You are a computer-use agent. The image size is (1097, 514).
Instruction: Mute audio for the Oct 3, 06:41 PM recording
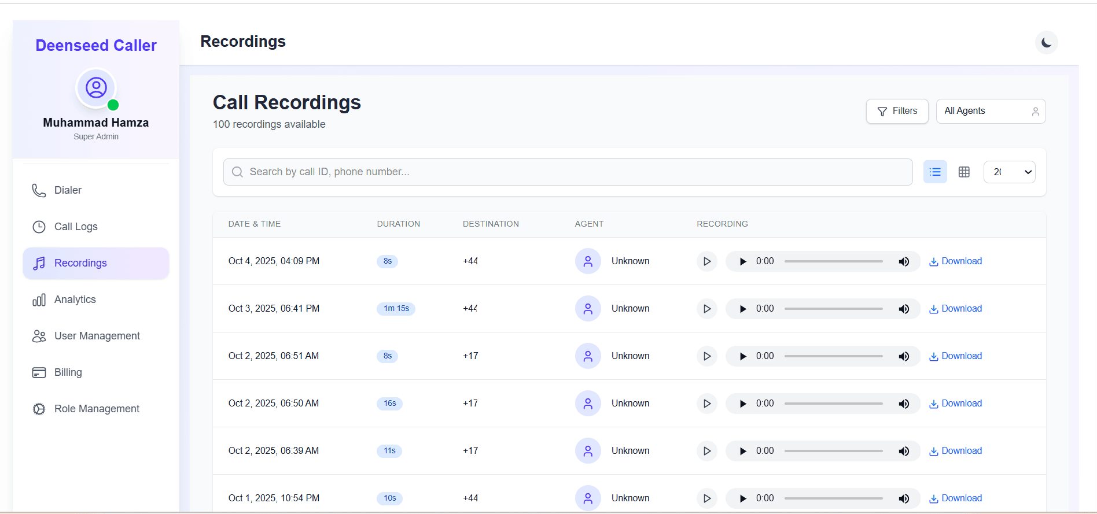pos(904,309)
